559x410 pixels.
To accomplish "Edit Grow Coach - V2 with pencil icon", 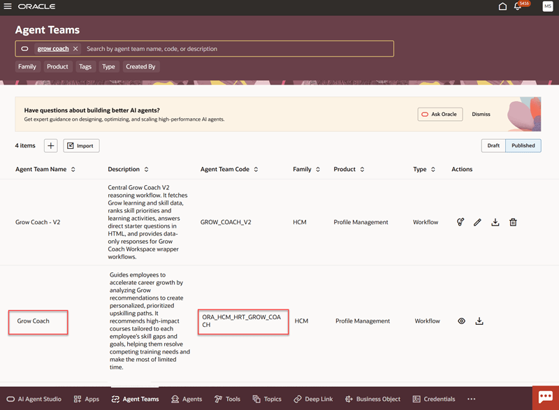I will pos(477,222).
